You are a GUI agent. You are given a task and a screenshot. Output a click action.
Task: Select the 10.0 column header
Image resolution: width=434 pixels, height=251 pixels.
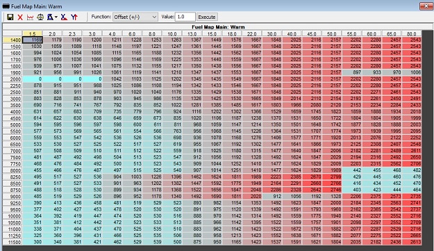click(172, 33)
